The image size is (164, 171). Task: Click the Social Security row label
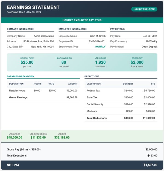pyautogui.click(x=95, y=104)
